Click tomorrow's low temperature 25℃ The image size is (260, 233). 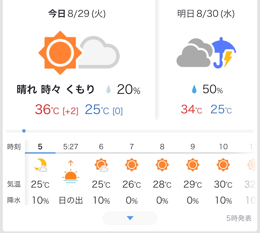(x=221, y=110)
